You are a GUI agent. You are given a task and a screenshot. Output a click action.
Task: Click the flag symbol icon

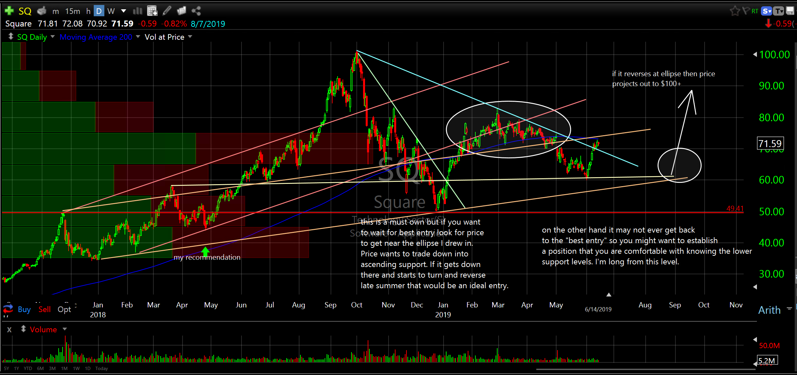[x=746, y=11]
